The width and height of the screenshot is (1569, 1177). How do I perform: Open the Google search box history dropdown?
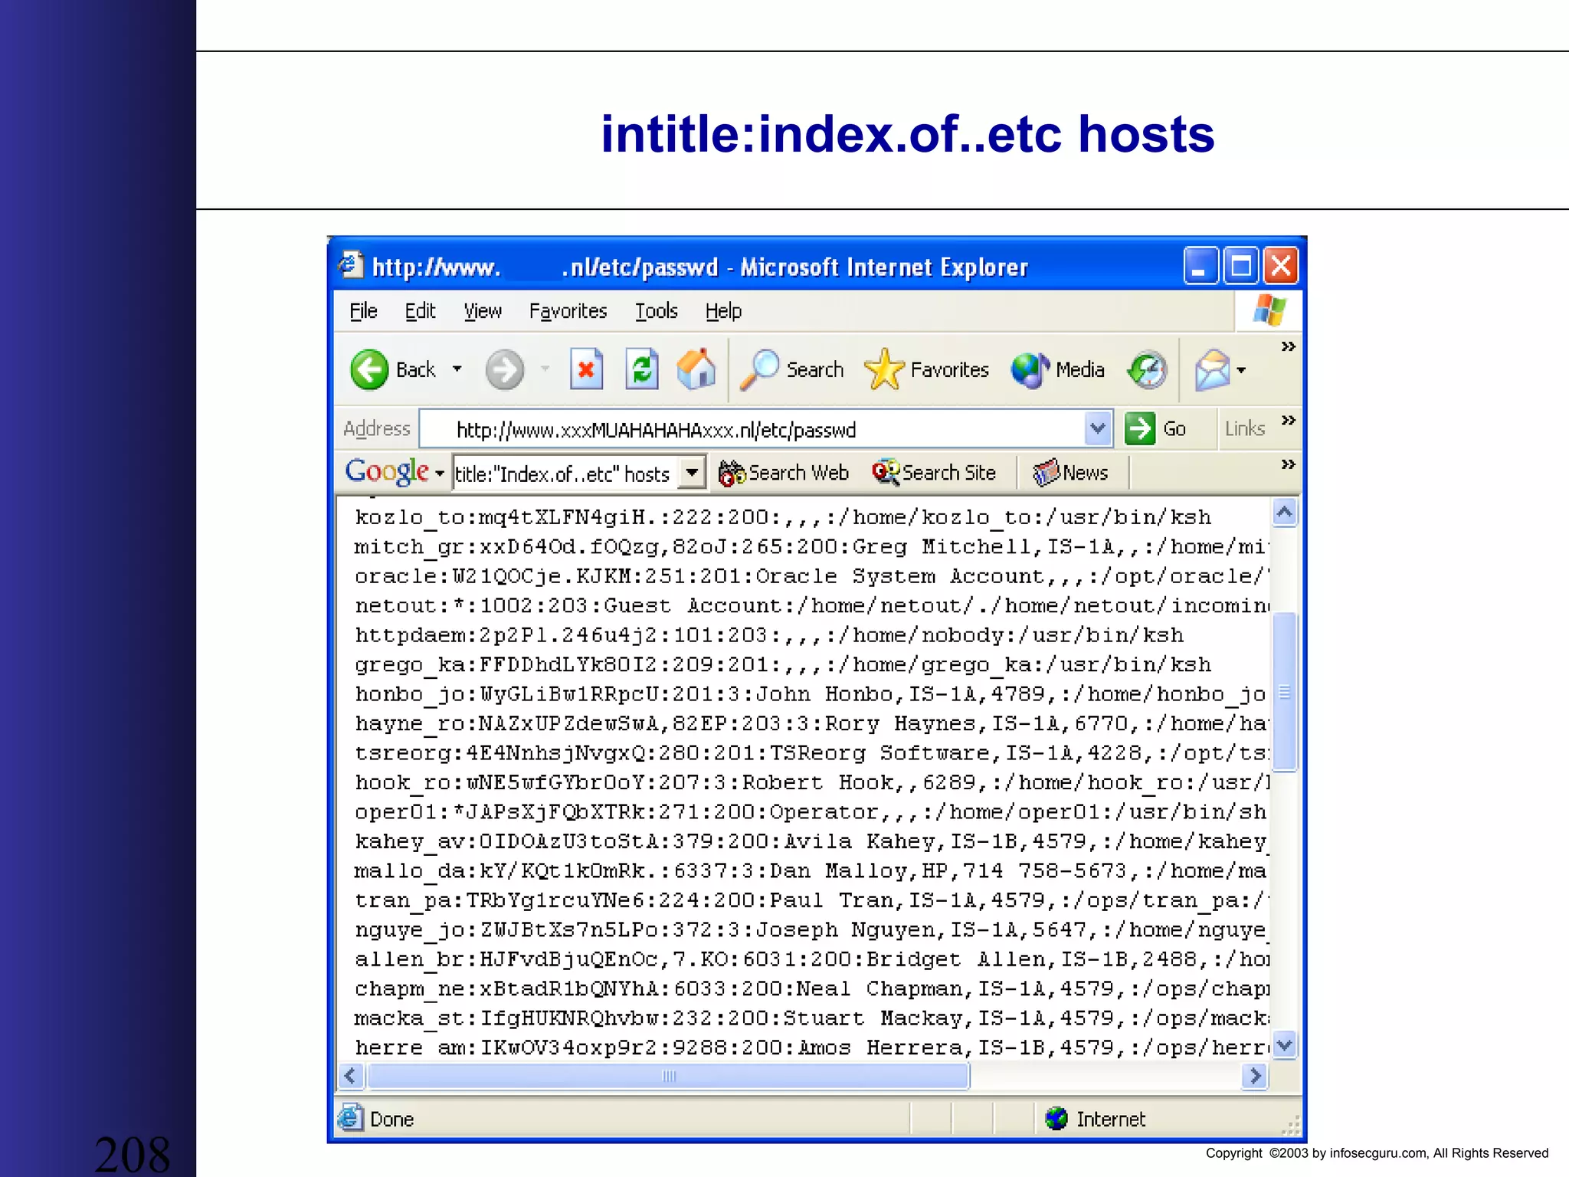pyautogui.click(x=693, y=473)
